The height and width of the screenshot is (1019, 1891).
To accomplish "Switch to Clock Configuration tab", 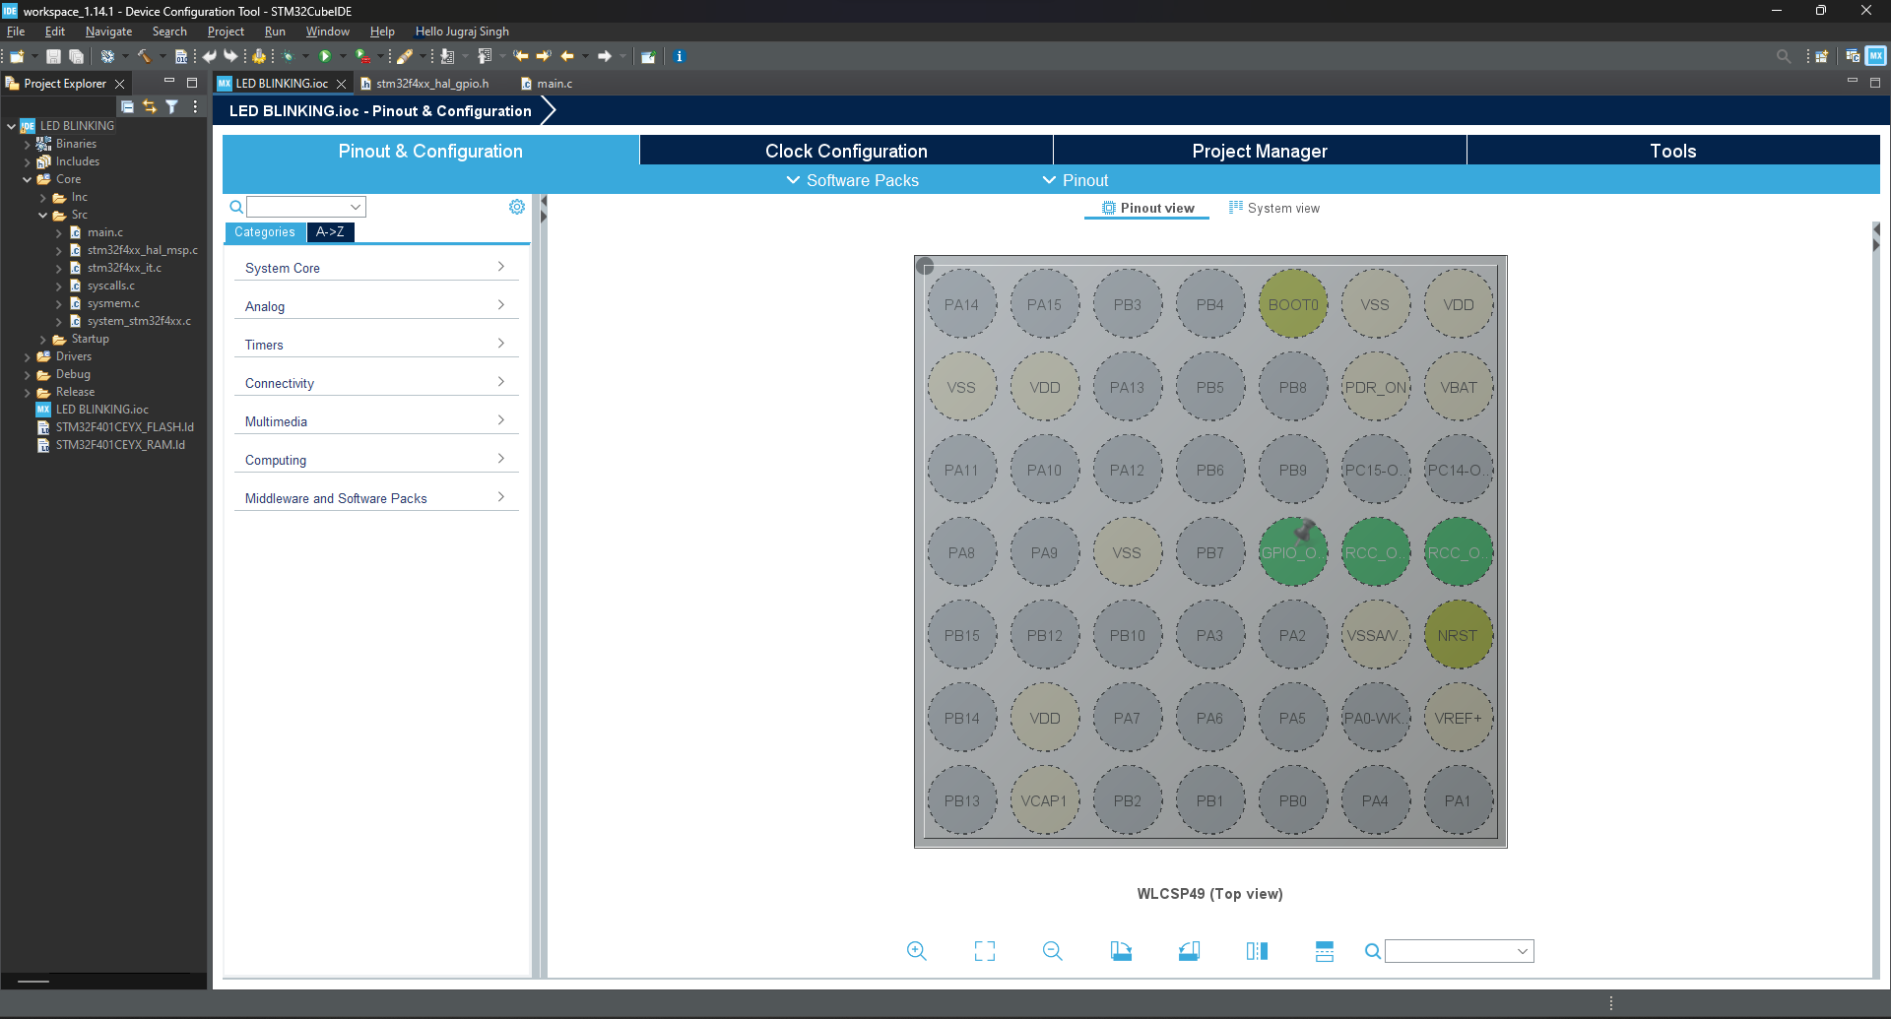I will 846,151.
